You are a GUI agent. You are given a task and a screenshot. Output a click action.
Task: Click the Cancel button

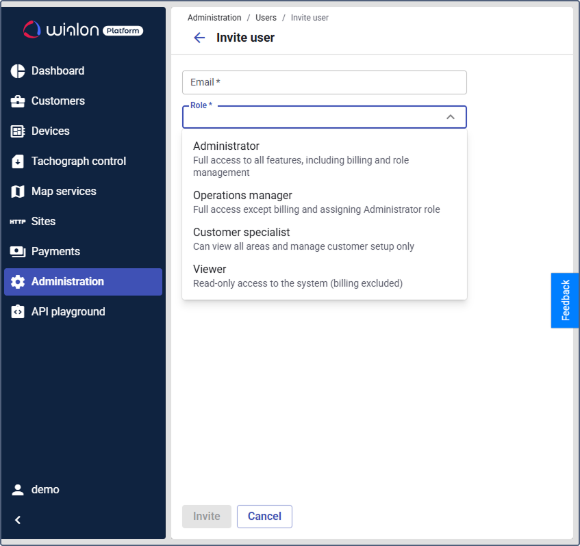pos(264,517)
